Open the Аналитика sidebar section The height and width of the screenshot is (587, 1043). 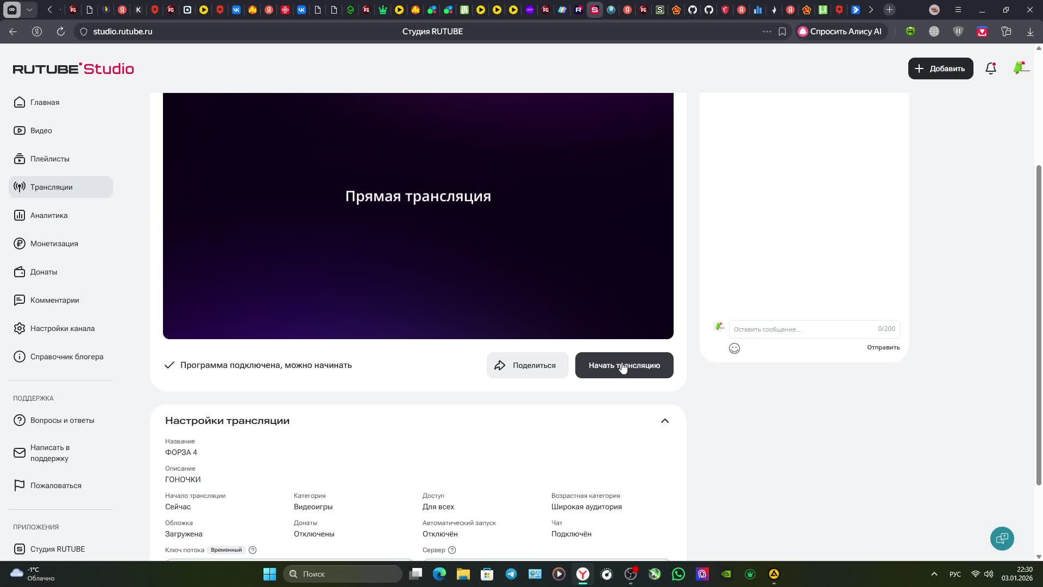[49, 215]
